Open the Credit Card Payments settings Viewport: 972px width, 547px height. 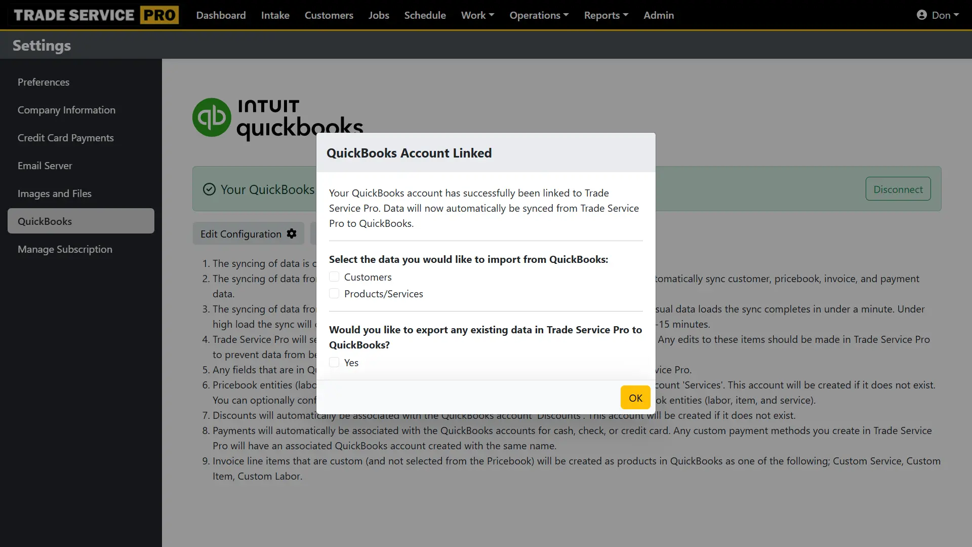(x=65, y=137)
